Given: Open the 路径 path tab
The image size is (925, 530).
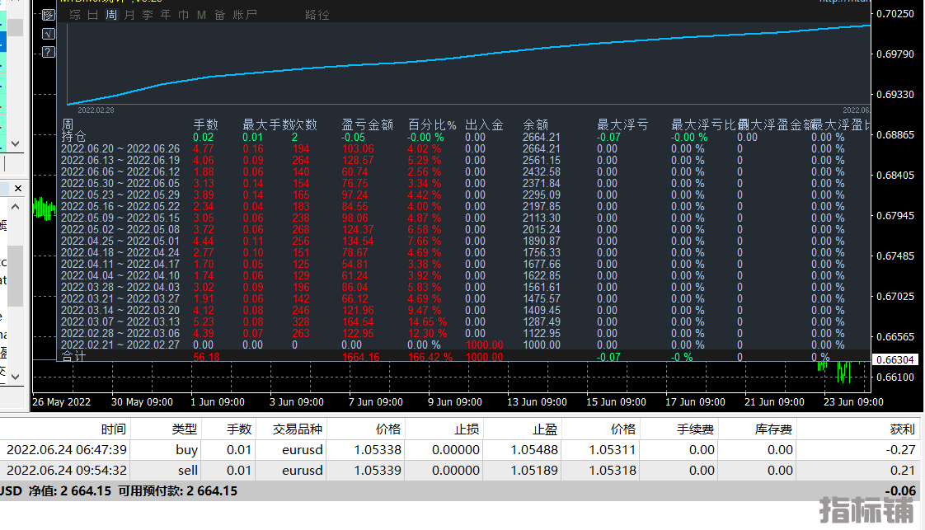Looking at the screenshot, I should tap(317, 15).
